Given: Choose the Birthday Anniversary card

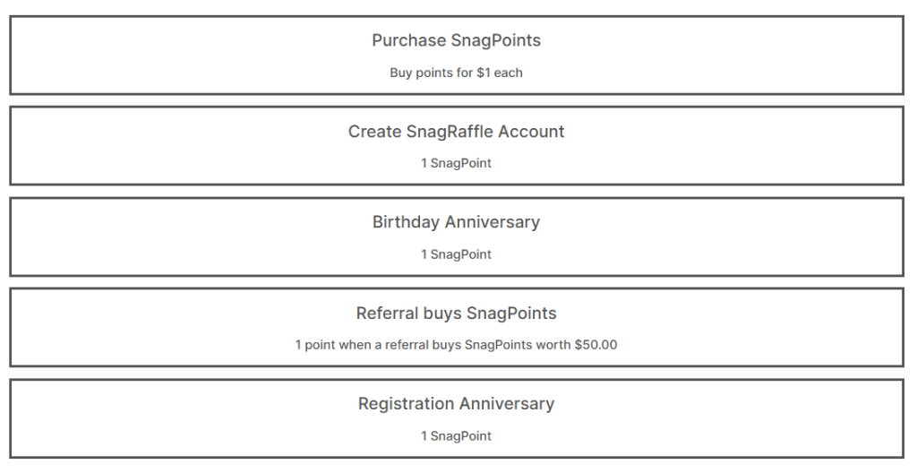Looking at the screenshot, I should (457, 236).
